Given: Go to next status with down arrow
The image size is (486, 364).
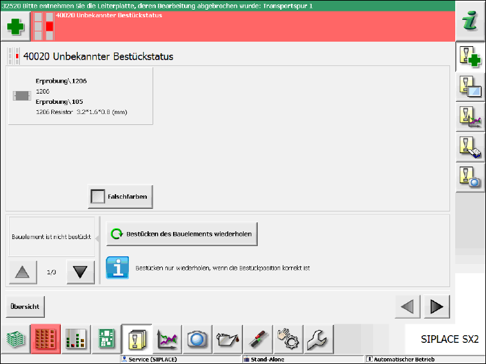Looking at the screenshot, I should click(x=81, y=272).
